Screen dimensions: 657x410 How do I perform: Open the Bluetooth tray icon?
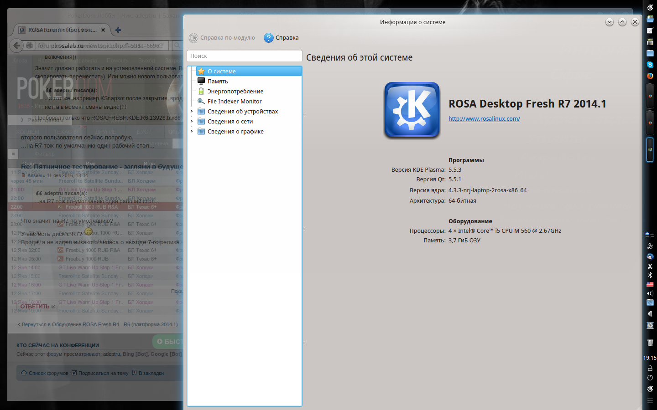pyautogui.click(x=650, y=275)
